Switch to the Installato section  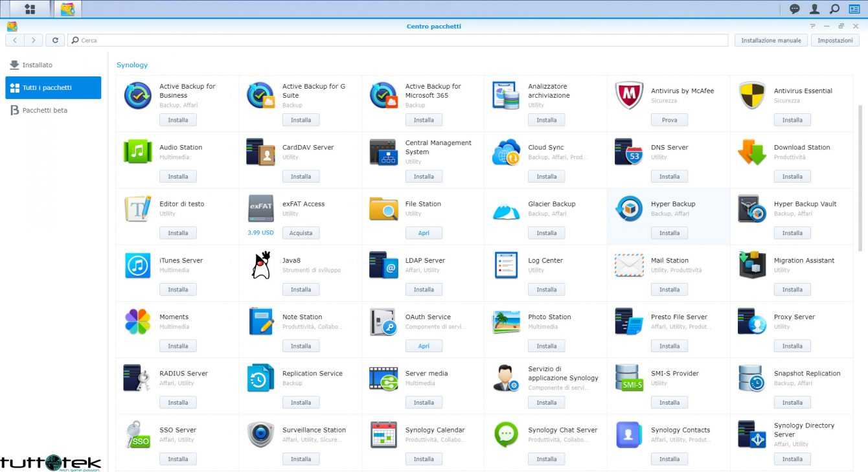[x=53, y=65]
